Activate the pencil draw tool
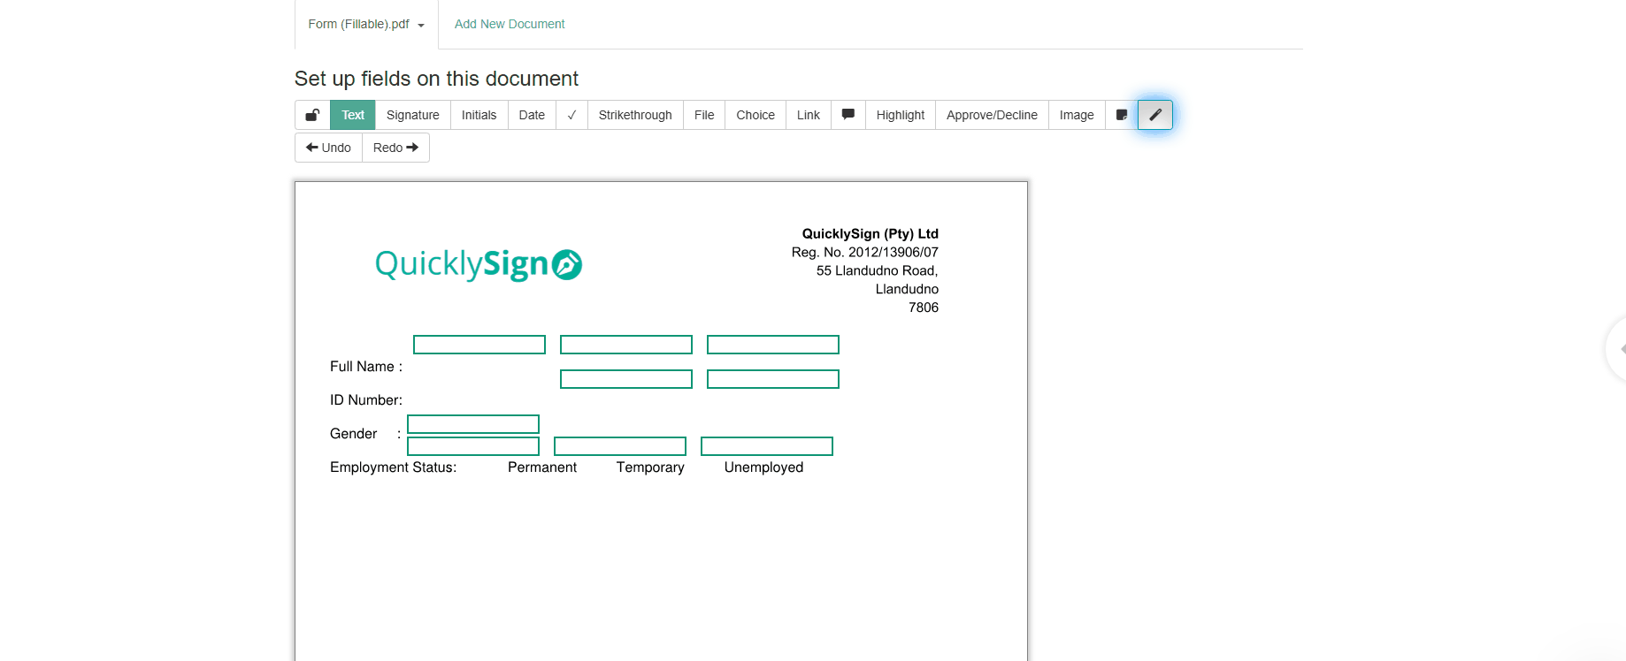Image resolution: width=1626 pixels, height=661 pixels. 1155,115
